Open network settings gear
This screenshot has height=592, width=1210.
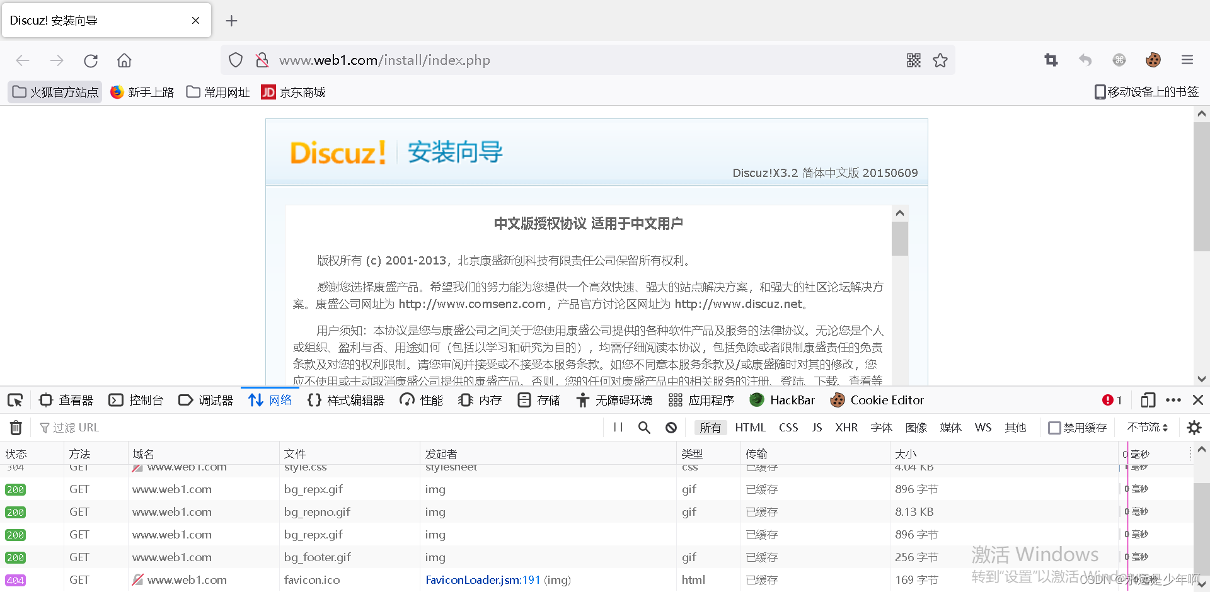1194,428
